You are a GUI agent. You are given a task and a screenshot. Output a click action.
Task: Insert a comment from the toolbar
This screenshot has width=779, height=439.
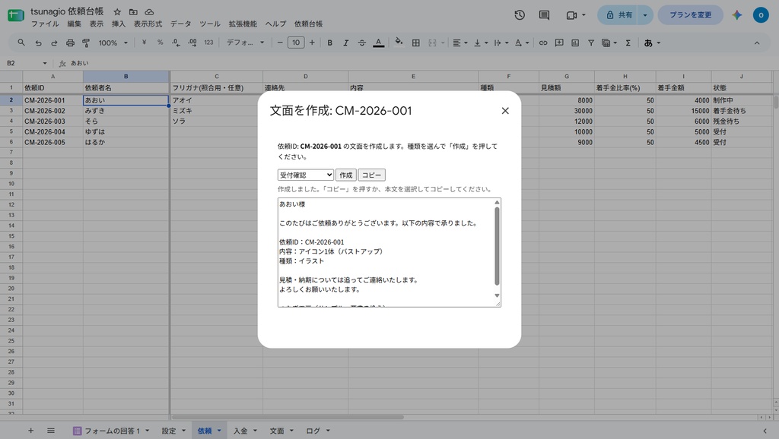tap(559, 43)
